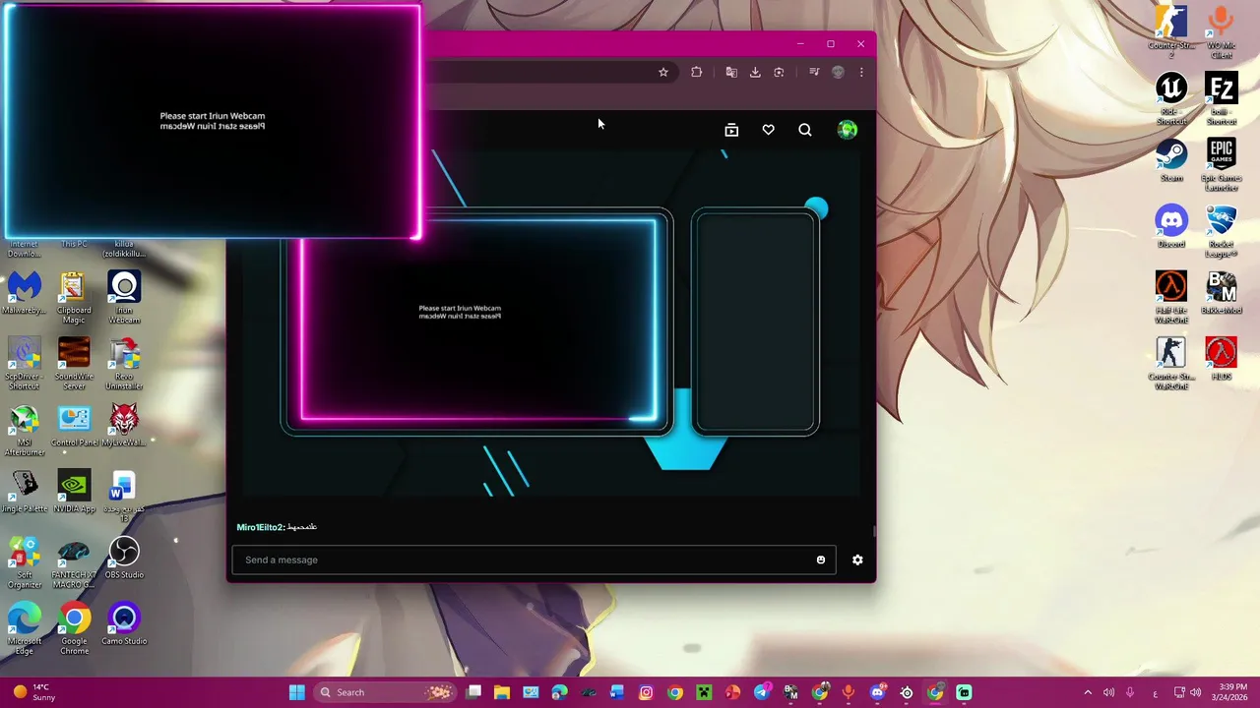The image size is (1260, 708).
Task: Click the chat scrollbar handle
Action: point(873,532)
